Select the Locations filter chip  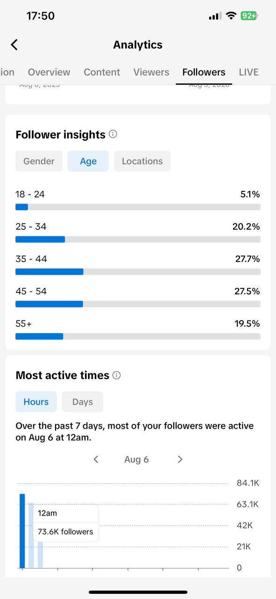(142, 161)
